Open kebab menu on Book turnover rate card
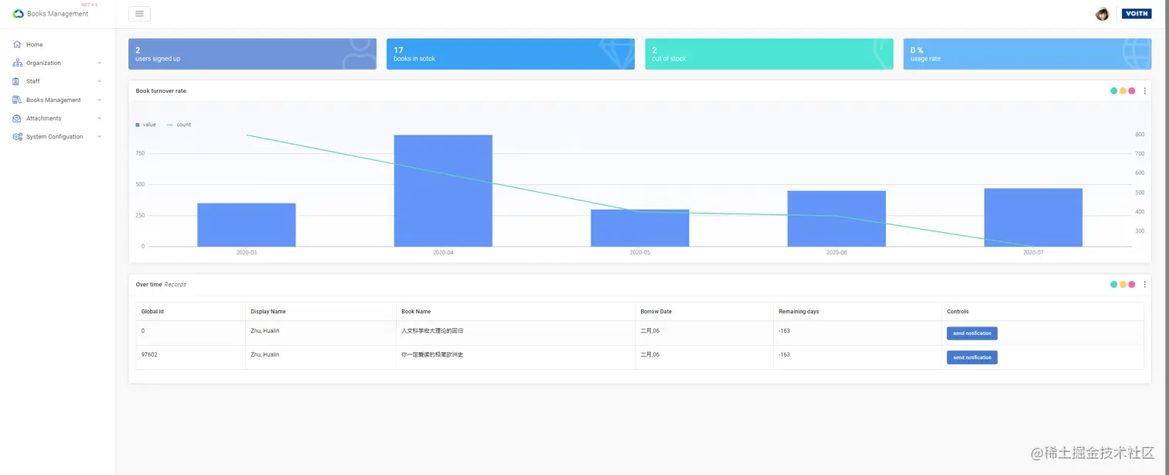Viewport: 1169px width, 475px height. pyautogui.click(x=1145, y=91)
